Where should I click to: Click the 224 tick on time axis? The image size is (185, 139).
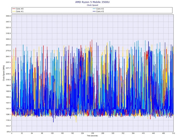(83, 133)
